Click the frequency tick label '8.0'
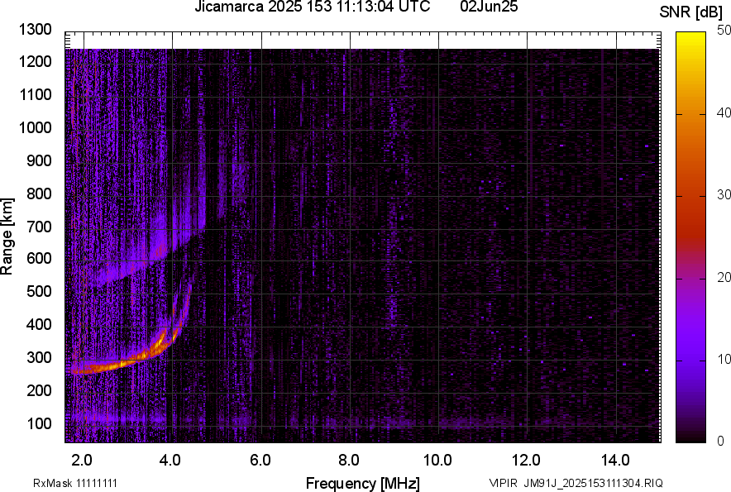The image size is (731, 492). (348, 461)
